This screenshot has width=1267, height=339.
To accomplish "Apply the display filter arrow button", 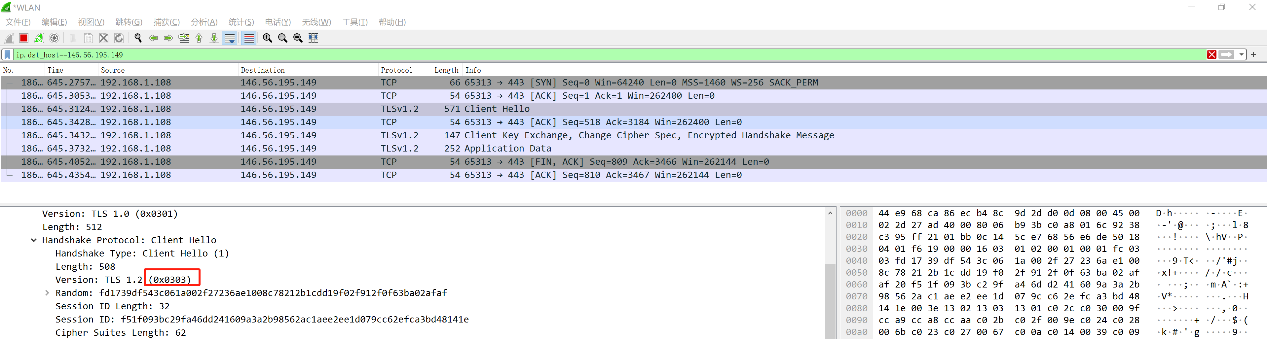I will 1227,54.
